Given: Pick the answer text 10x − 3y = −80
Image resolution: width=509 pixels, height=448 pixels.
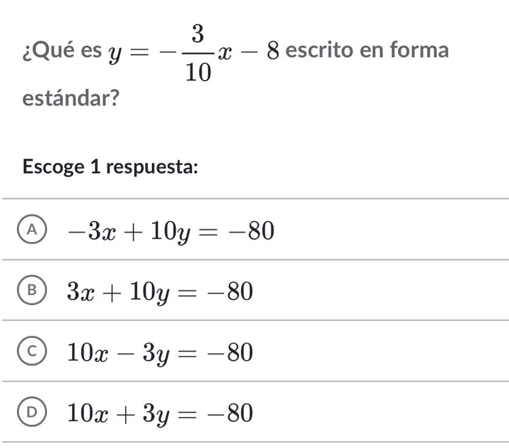Looking at the screenshot, I should pyautogui.click(x=160, y=352).
